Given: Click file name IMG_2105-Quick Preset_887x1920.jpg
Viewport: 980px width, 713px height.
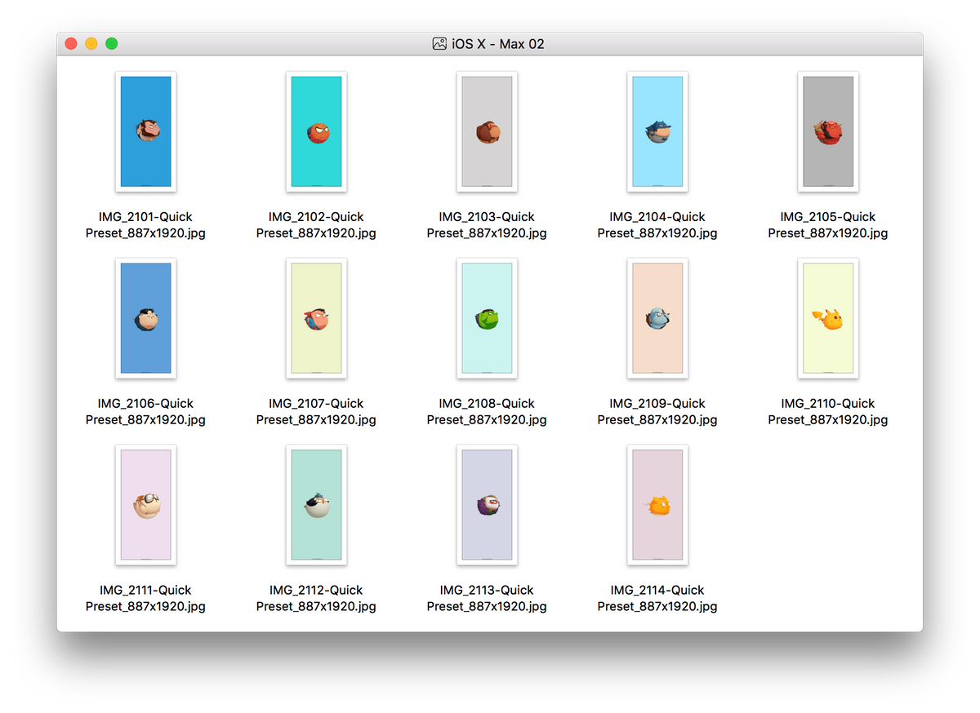Looking at the screenshot, I should 828,225.
